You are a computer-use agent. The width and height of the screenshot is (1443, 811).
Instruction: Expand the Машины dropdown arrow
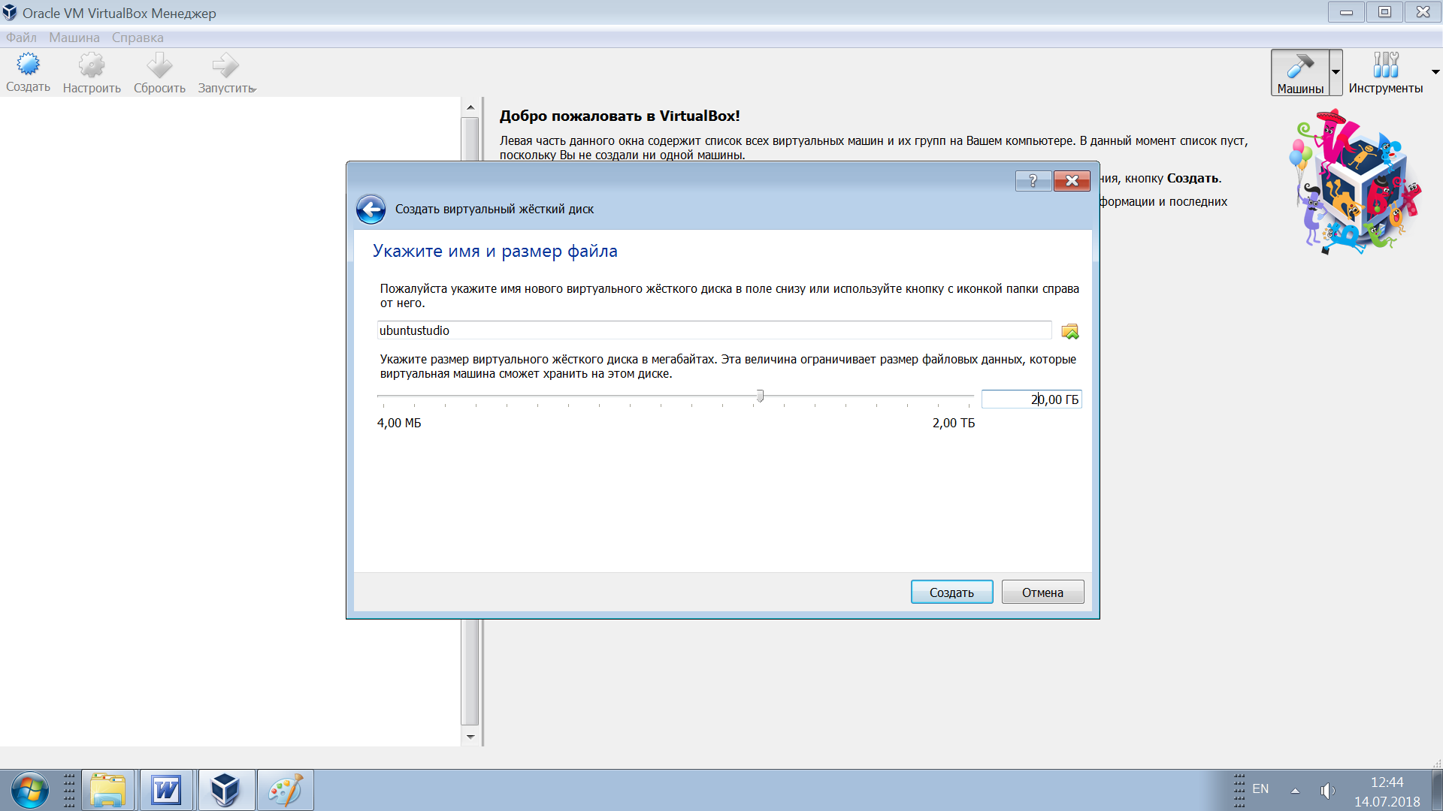pos(1336,73)
